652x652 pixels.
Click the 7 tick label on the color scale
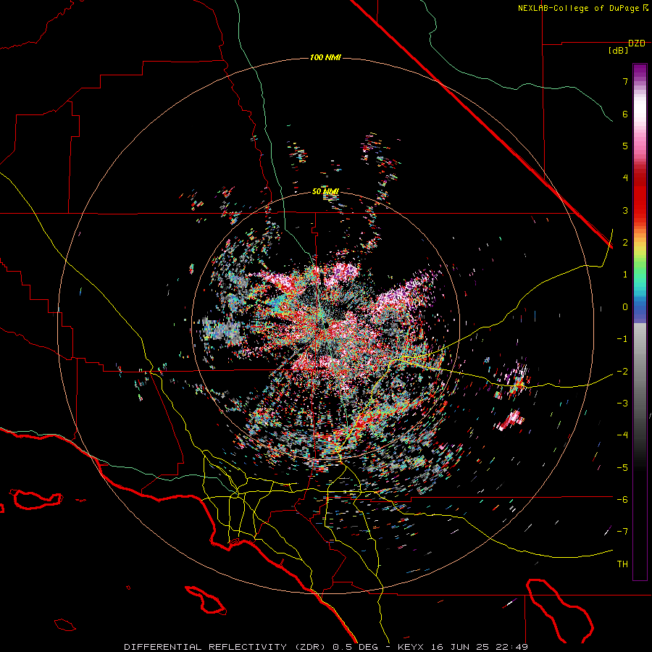[625, 81]
